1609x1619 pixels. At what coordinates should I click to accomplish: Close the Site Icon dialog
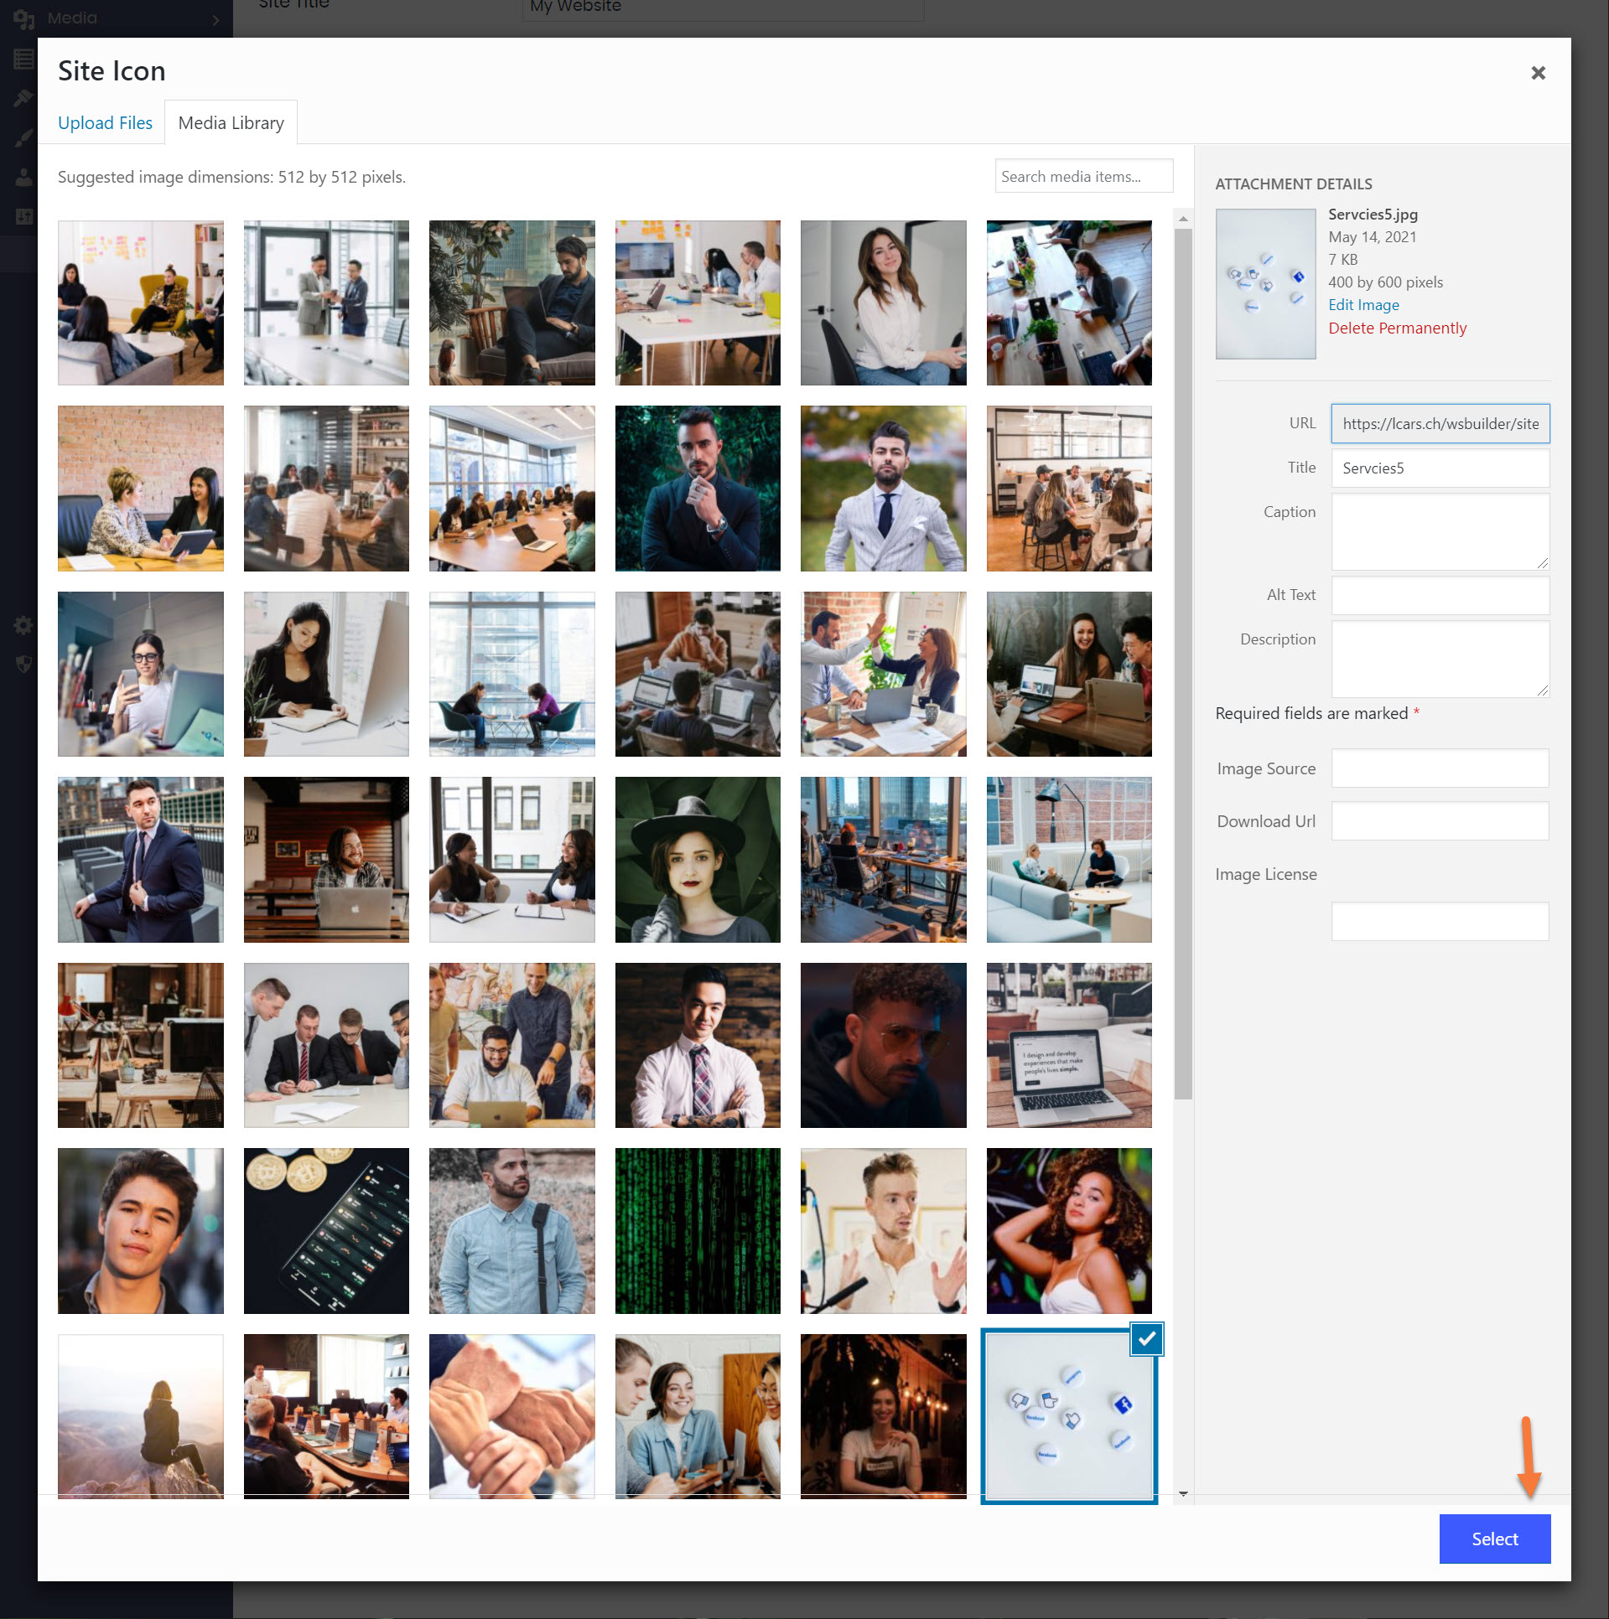(1537, 73)
